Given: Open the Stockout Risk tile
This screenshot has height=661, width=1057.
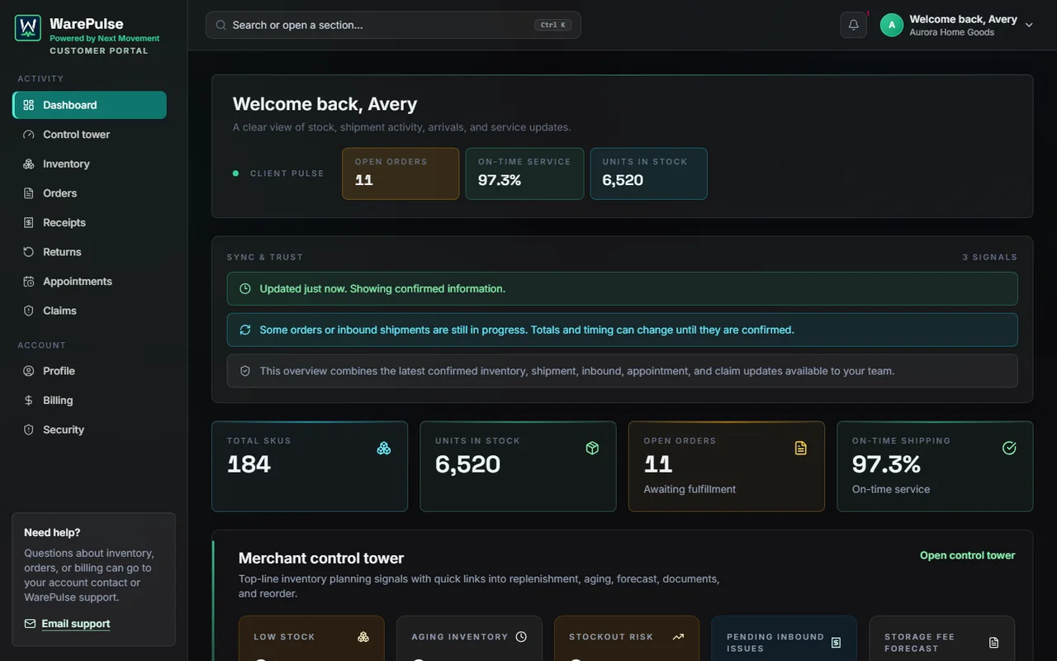Looking at the screenshot, I should 627,639.
